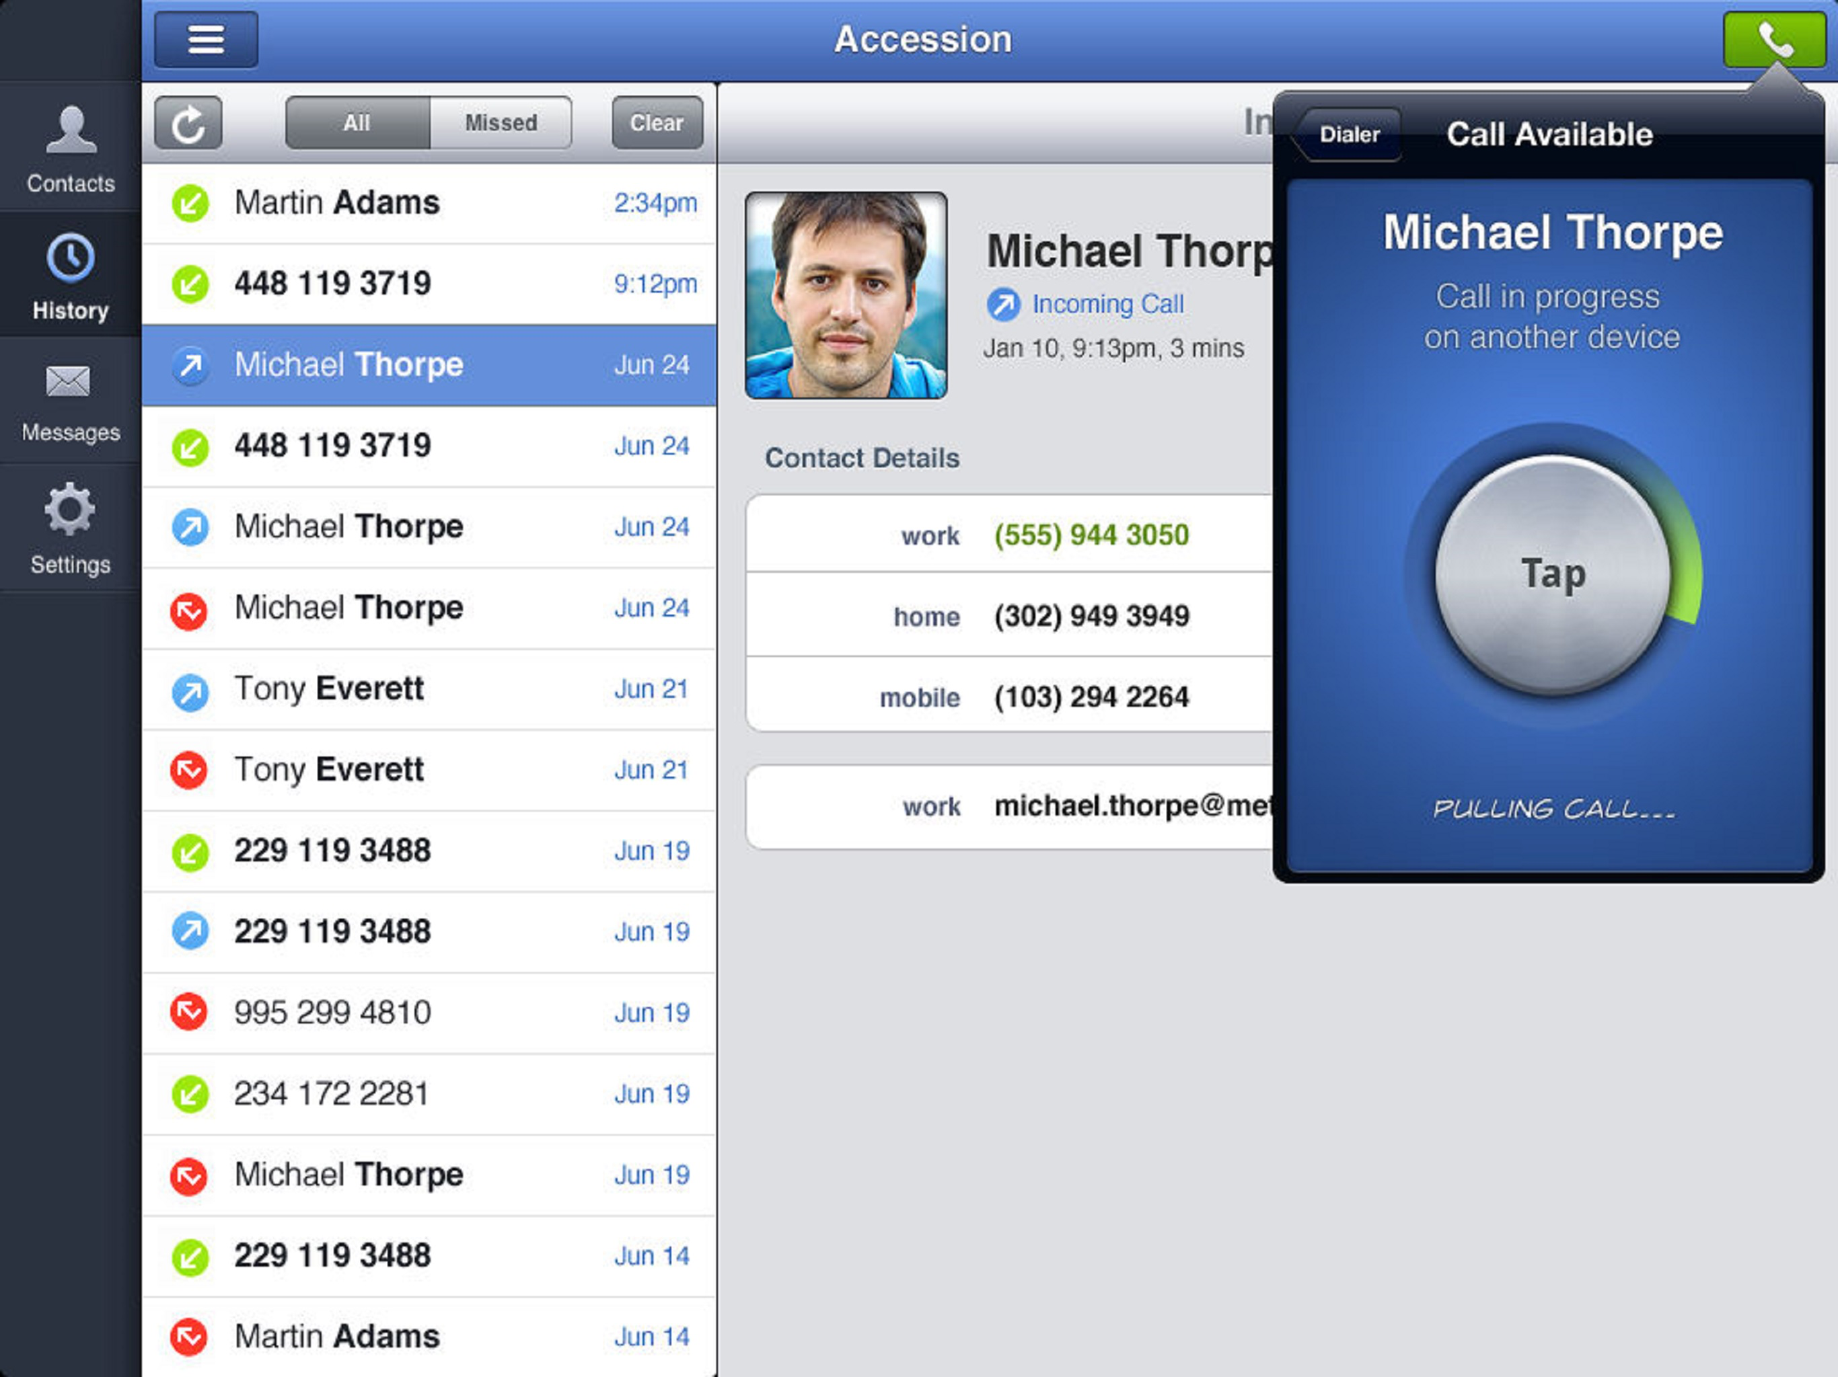Image resolution: width=1838 pixels, height=1377 pixels.
Task: Show all calls with the All filter
Action: coord(357,123)
